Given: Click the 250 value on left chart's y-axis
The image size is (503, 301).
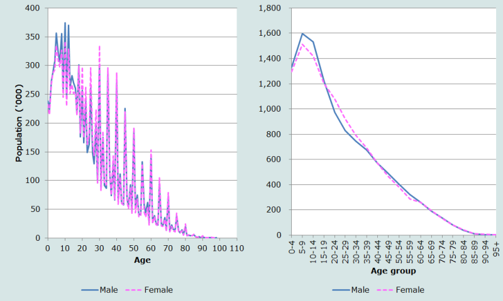Looking at the screenshot, I should [33, 94].
